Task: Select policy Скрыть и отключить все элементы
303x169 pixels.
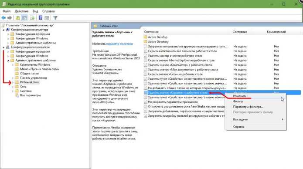Action: (182, 51)
